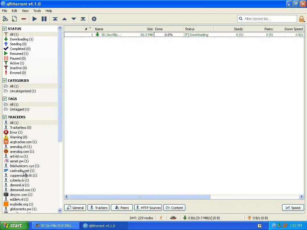Click the Filter torrent list search field
Viewport: 307px width, 230px height.
click(x=267, y=19)
